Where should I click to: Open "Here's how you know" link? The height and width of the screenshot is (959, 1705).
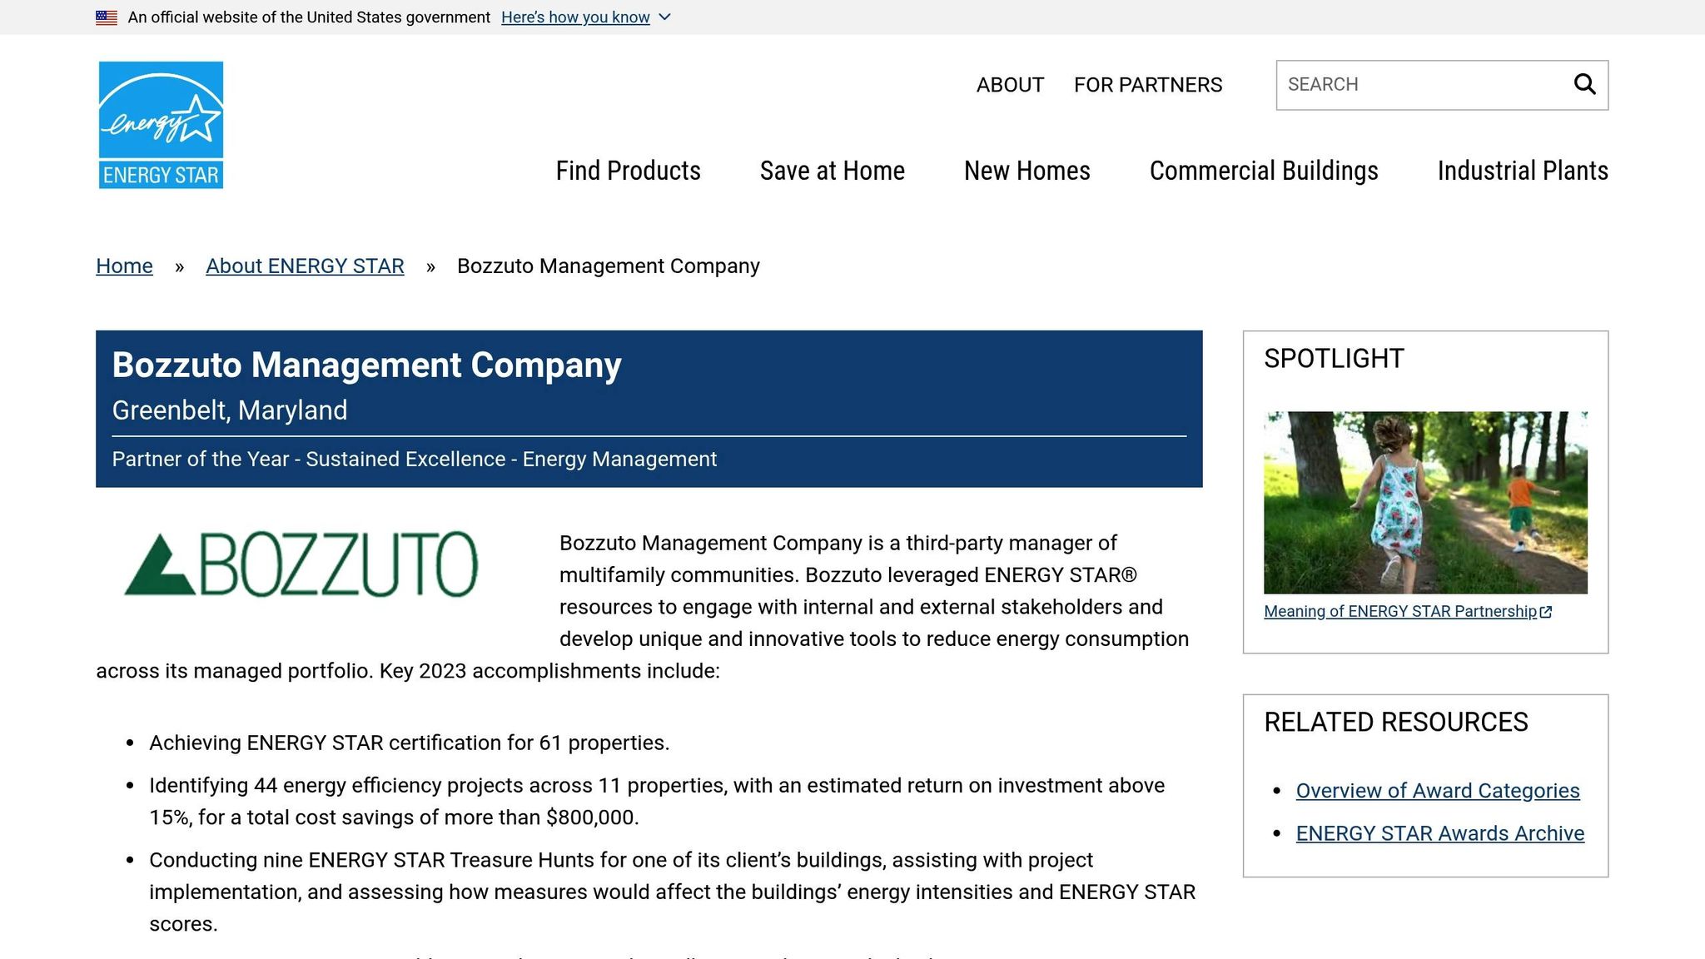coord(575,17)
